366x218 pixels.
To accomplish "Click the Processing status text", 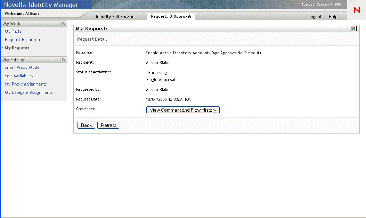I will (x=156, y=73).
